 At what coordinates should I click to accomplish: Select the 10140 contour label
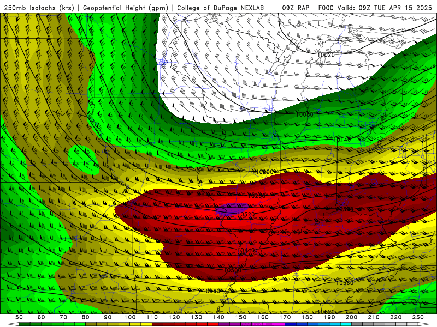pos(342,140)
